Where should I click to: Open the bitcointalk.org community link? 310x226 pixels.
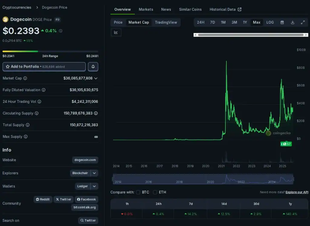click(85, 207)
